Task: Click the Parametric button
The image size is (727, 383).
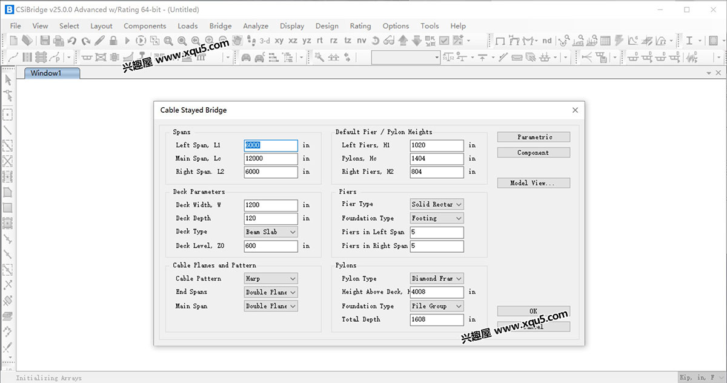Action: [534, 137]
